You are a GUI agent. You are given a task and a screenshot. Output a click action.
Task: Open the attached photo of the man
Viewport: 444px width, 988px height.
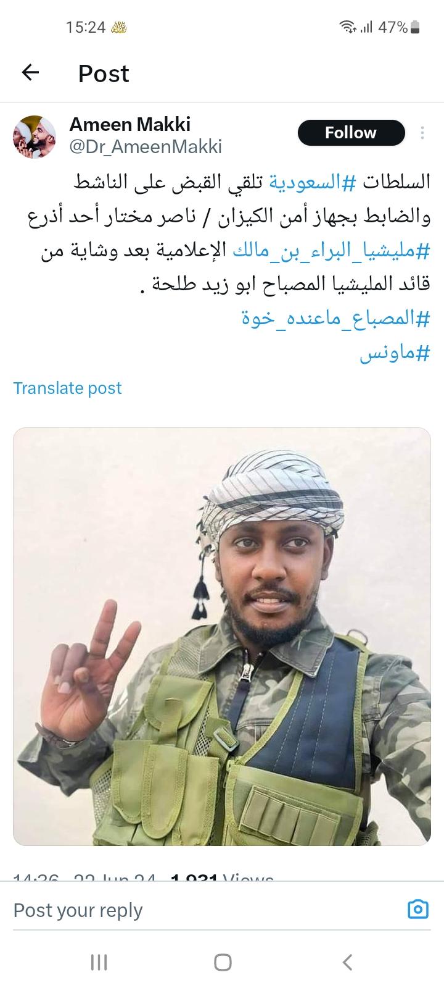(x=222, y=637)
